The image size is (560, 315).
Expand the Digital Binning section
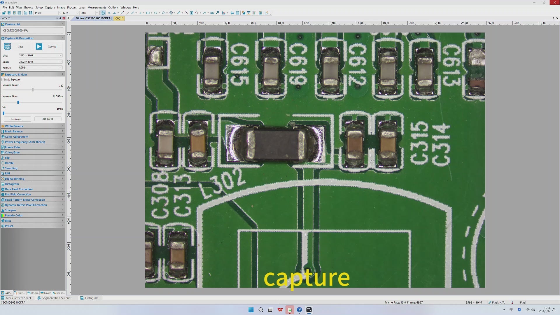coord(32,178)
